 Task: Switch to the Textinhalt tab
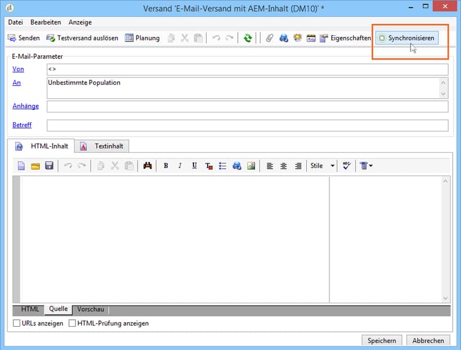pos(101,146)
